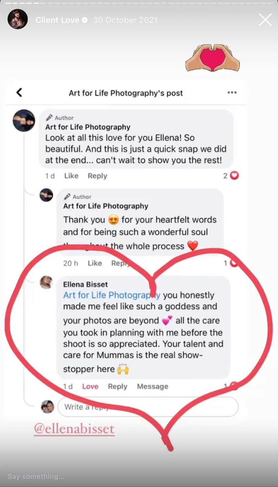Screen dimensions: 278x487
Task: Open the Client Love profile picture
Action: [18, 19]
